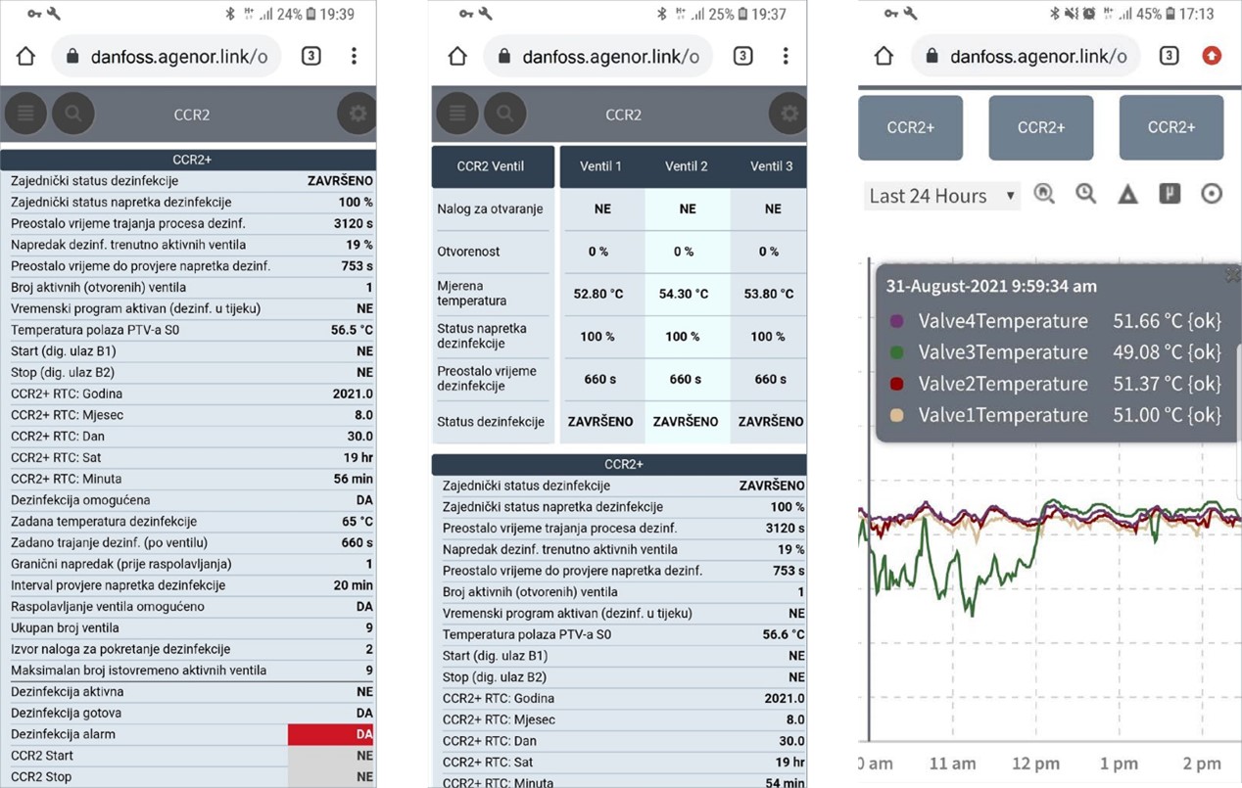Tap home icon in left phone browser
1242x788 pixels.
[x=25, y=57]
